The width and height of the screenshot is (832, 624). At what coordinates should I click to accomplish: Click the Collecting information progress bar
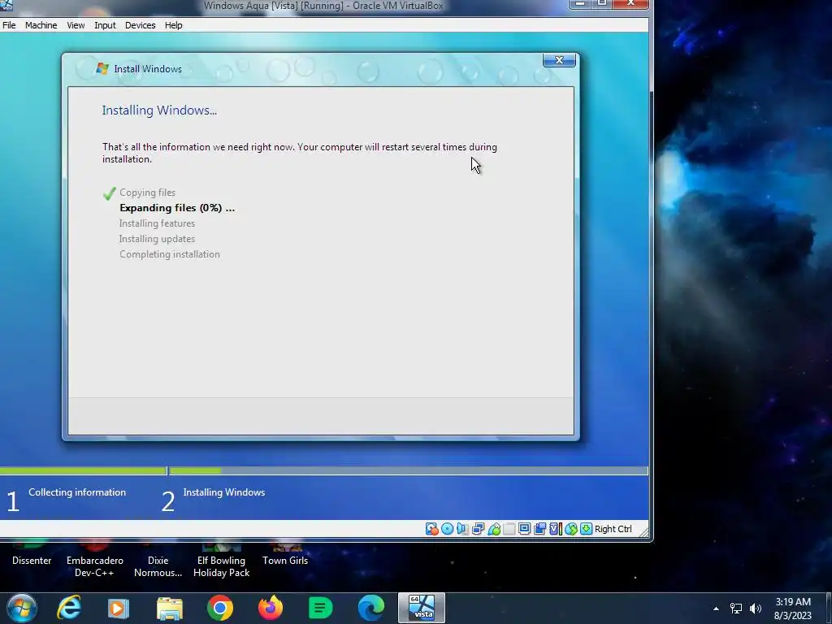[83, 470]
